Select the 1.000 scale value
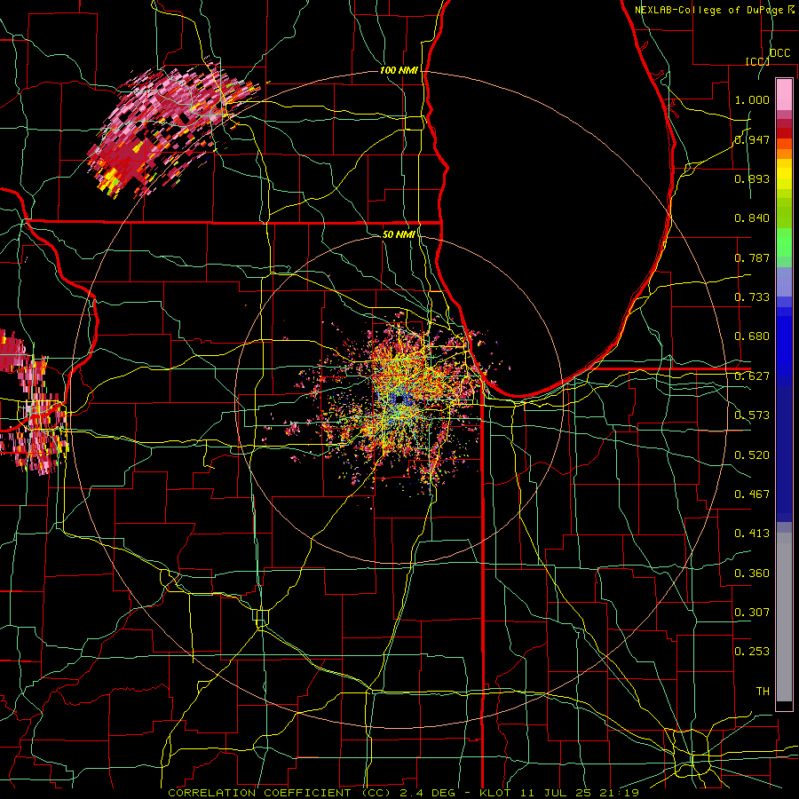The image size is (799, 799). click(x=752, y=99)
